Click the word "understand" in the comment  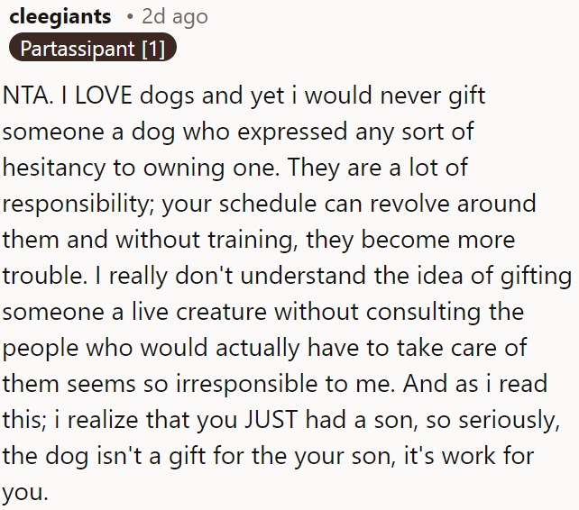click(306, 276)
